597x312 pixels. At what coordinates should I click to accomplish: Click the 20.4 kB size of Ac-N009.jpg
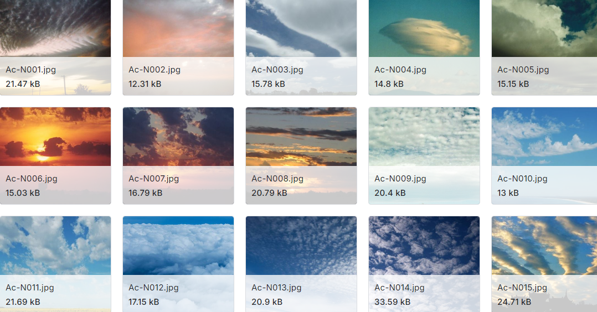[390, 193]
